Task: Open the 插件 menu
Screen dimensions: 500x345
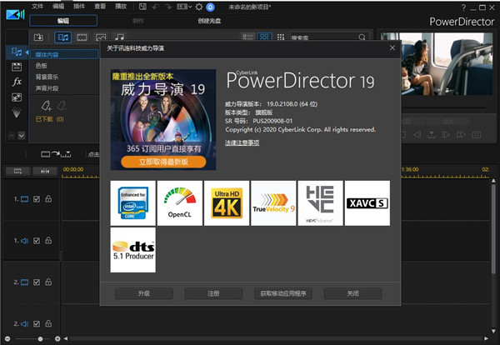Action: pos(79,6)
